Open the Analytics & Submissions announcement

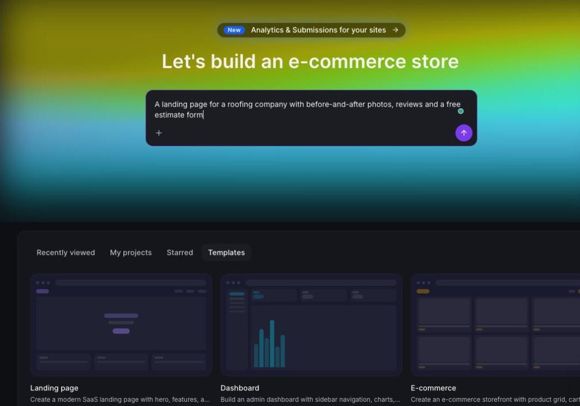coord(311,30)
